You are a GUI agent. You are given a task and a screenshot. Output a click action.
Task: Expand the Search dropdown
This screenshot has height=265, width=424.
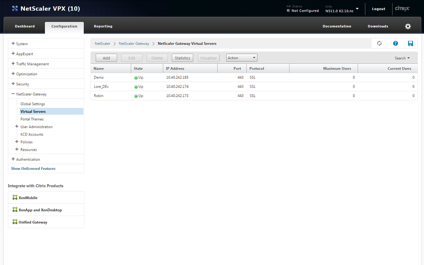402,57
